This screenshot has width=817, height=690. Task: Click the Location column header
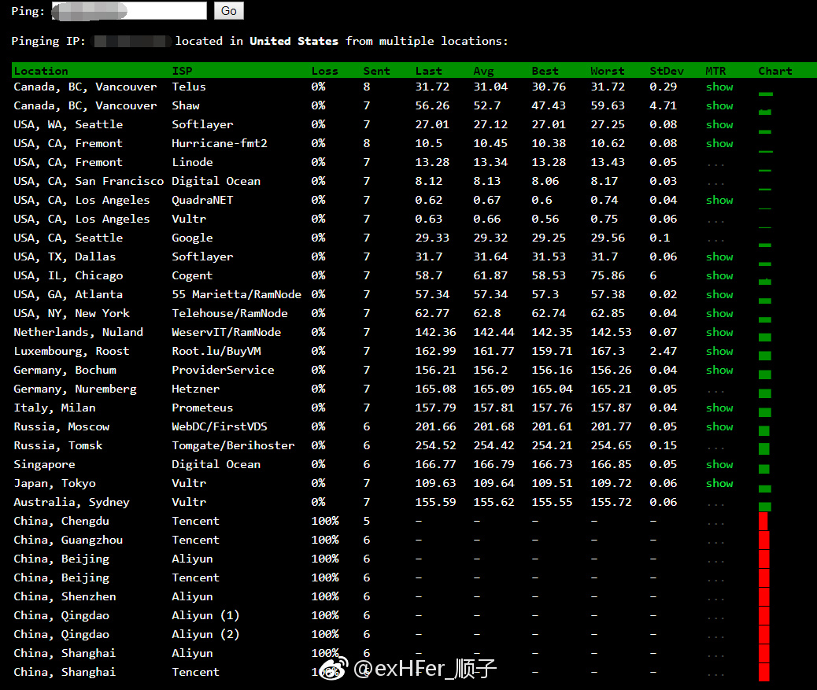click(41, 71)
